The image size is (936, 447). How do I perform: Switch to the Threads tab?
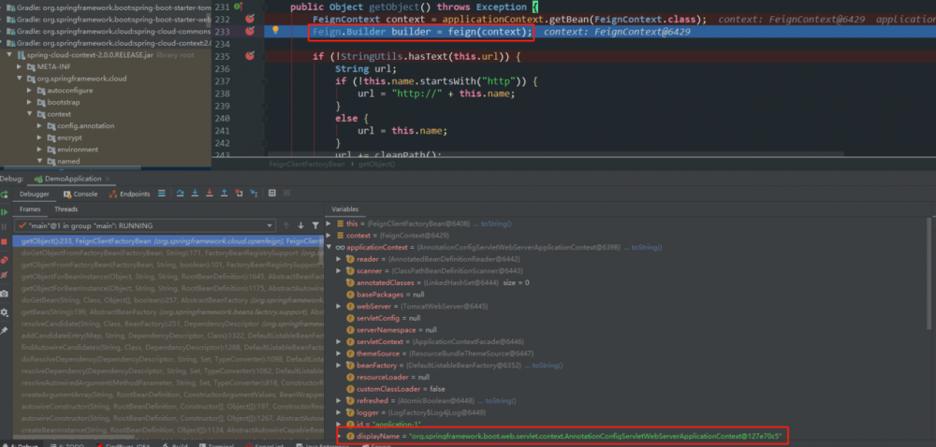pyautogui.click(x=66, y=209)
